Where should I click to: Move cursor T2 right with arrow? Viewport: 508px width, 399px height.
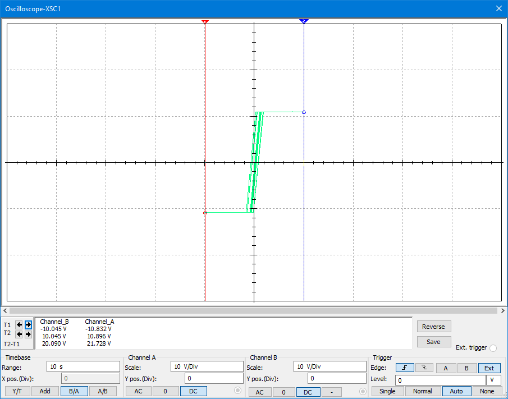[x=28, y=334]
